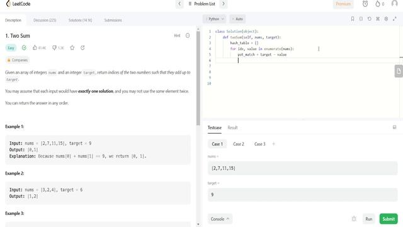Switch to the Submissions tab

click(x=113, y=20)
